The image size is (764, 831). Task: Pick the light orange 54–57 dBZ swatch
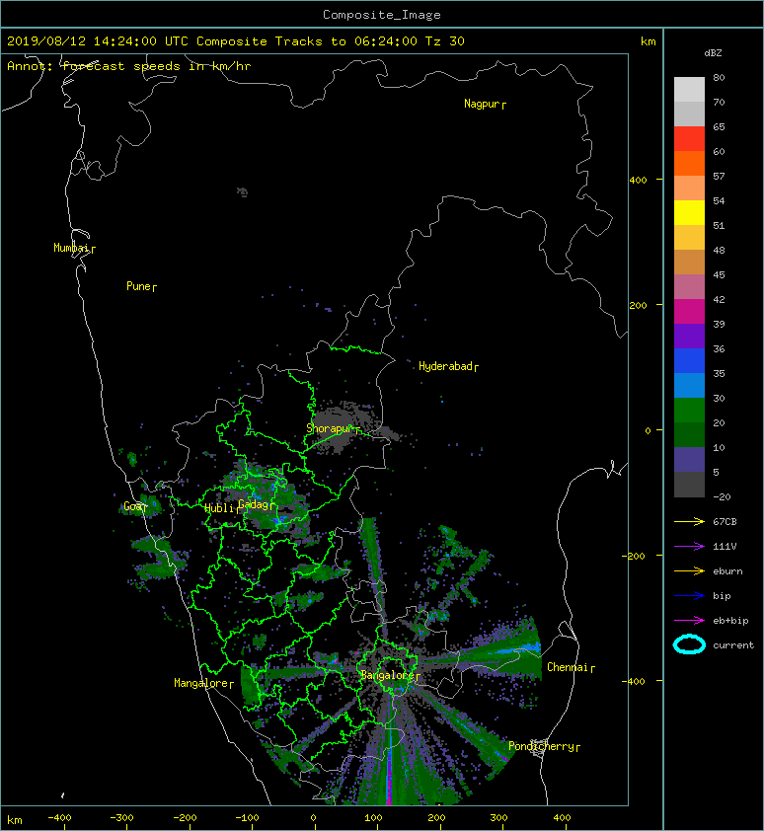tap(689, 189)
